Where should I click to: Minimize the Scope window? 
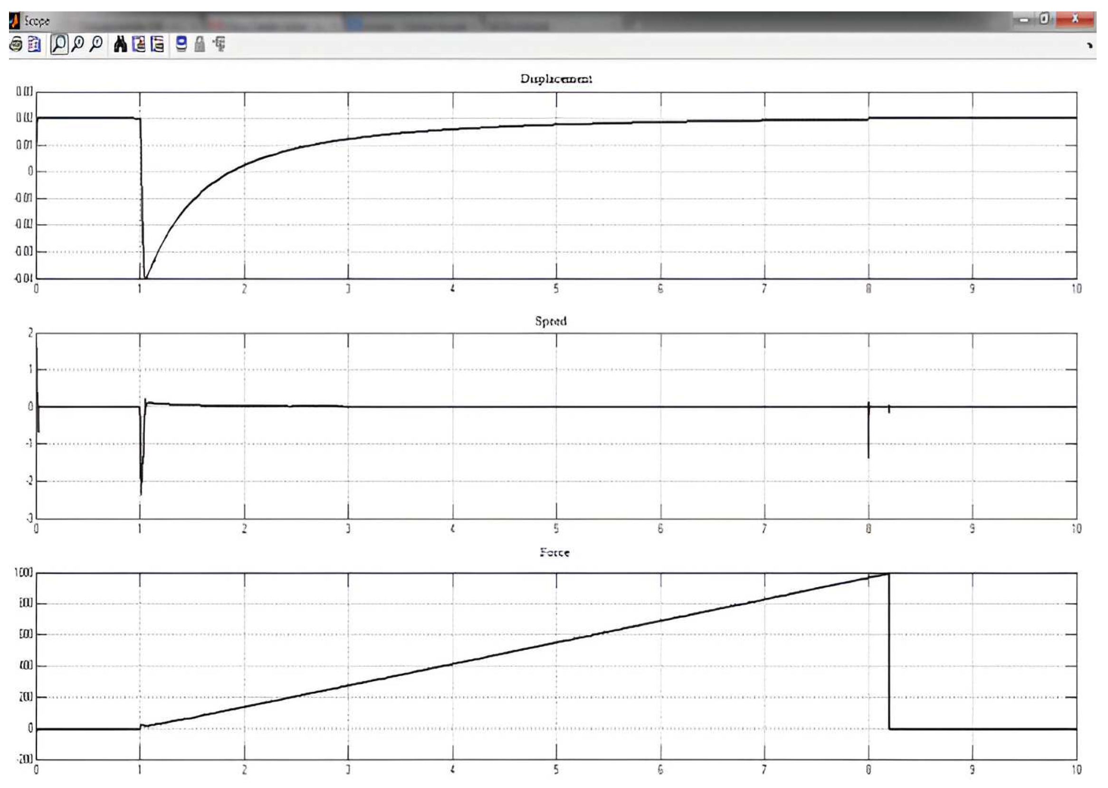[1024, 19]
